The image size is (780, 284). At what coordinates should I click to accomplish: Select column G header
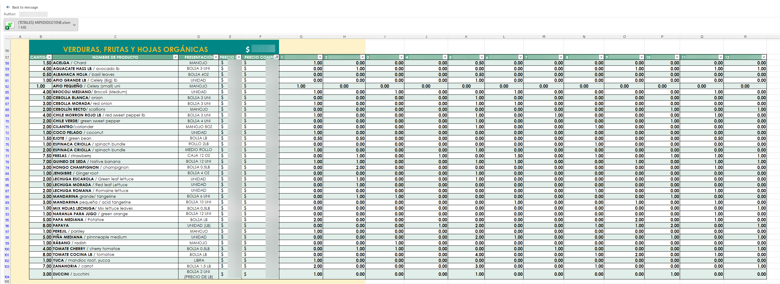point(301,37)
